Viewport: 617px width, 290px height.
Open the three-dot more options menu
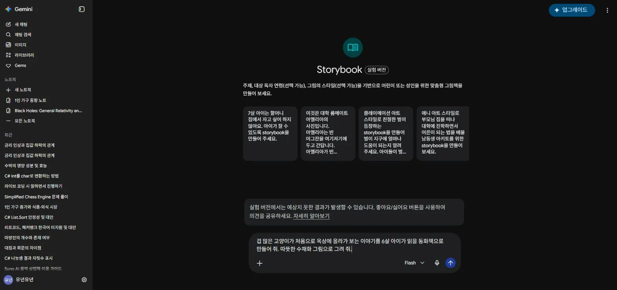(607, 11)
